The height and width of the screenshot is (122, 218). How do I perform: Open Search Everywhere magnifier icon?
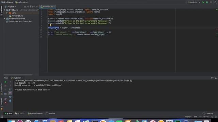pyautogui.click(x=216, y=2)
